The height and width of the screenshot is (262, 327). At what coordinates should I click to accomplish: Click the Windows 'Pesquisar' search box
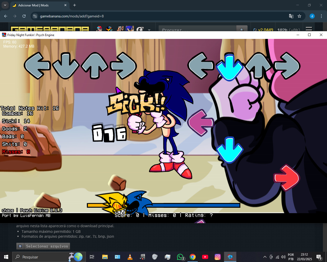pyautogui.click(x=41, y=257)
